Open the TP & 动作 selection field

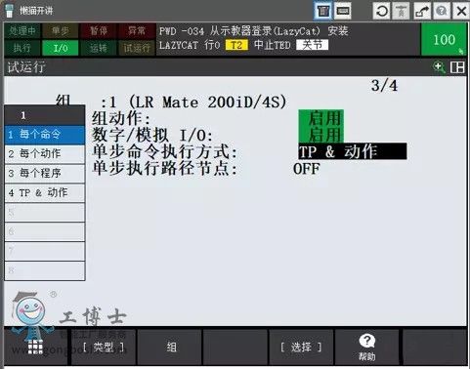[353, 151]
